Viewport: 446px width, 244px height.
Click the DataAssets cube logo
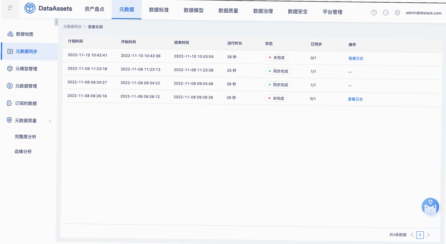tap(30, 8)
